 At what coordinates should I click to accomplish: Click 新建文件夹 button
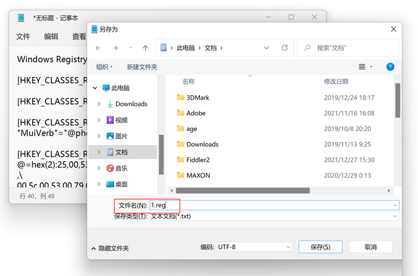click(142, 67)
